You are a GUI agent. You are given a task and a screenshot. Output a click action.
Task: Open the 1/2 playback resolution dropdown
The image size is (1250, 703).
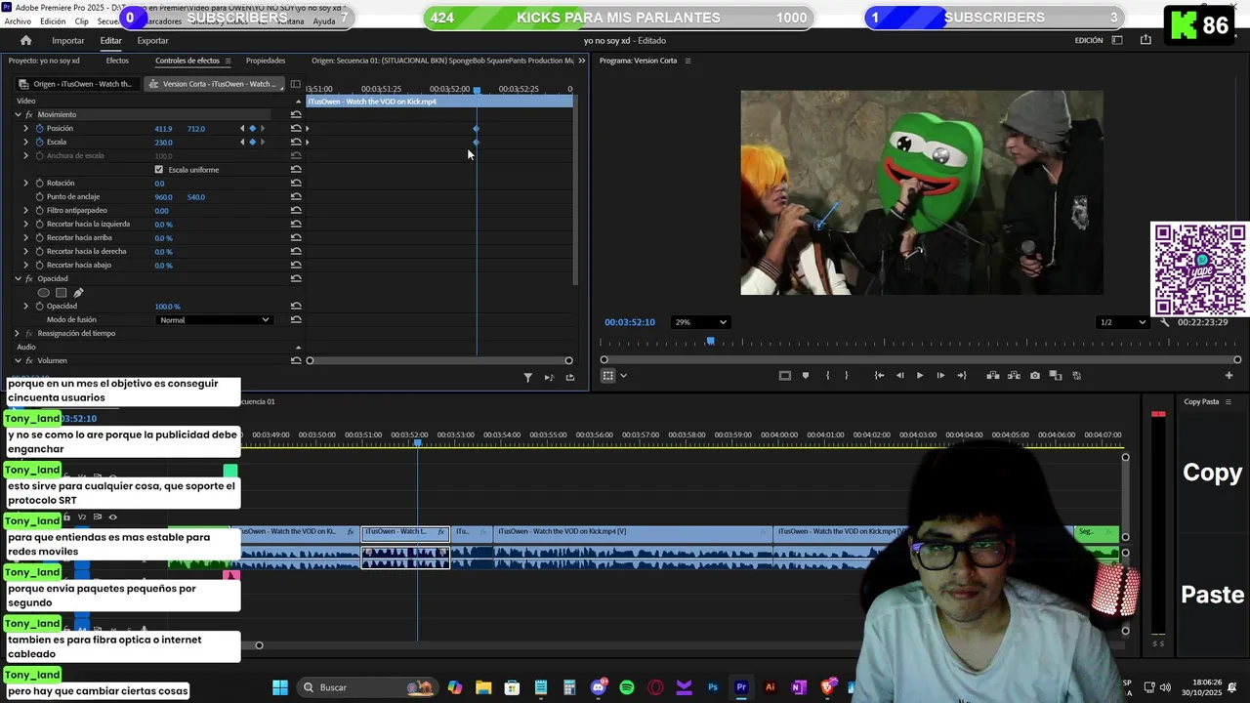1121,322
